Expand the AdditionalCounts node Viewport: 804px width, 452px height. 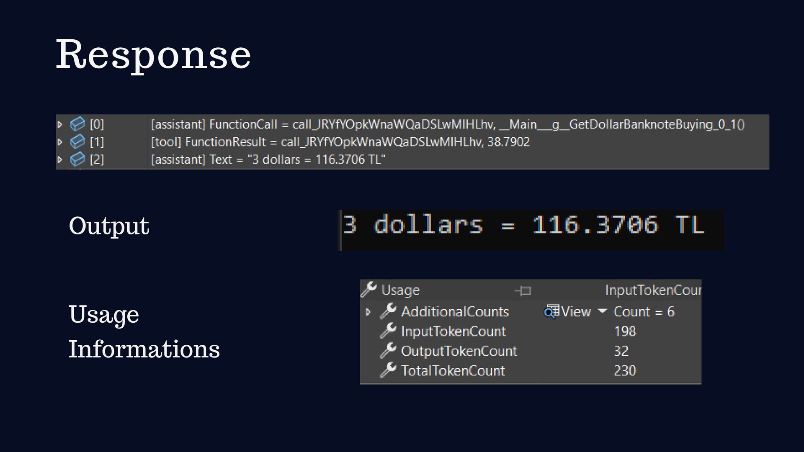[368, 312]
